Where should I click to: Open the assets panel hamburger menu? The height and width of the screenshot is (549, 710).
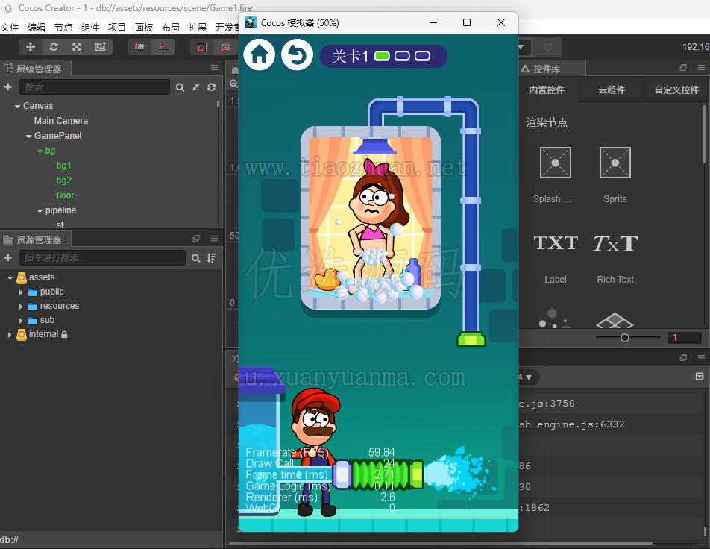[214, 238]
